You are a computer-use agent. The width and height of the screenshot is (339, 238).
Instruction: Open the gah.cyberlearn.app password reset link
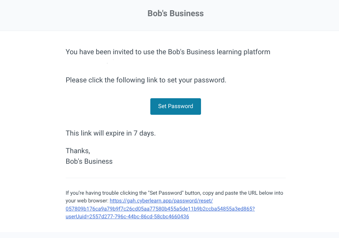(x=161, y=201)
